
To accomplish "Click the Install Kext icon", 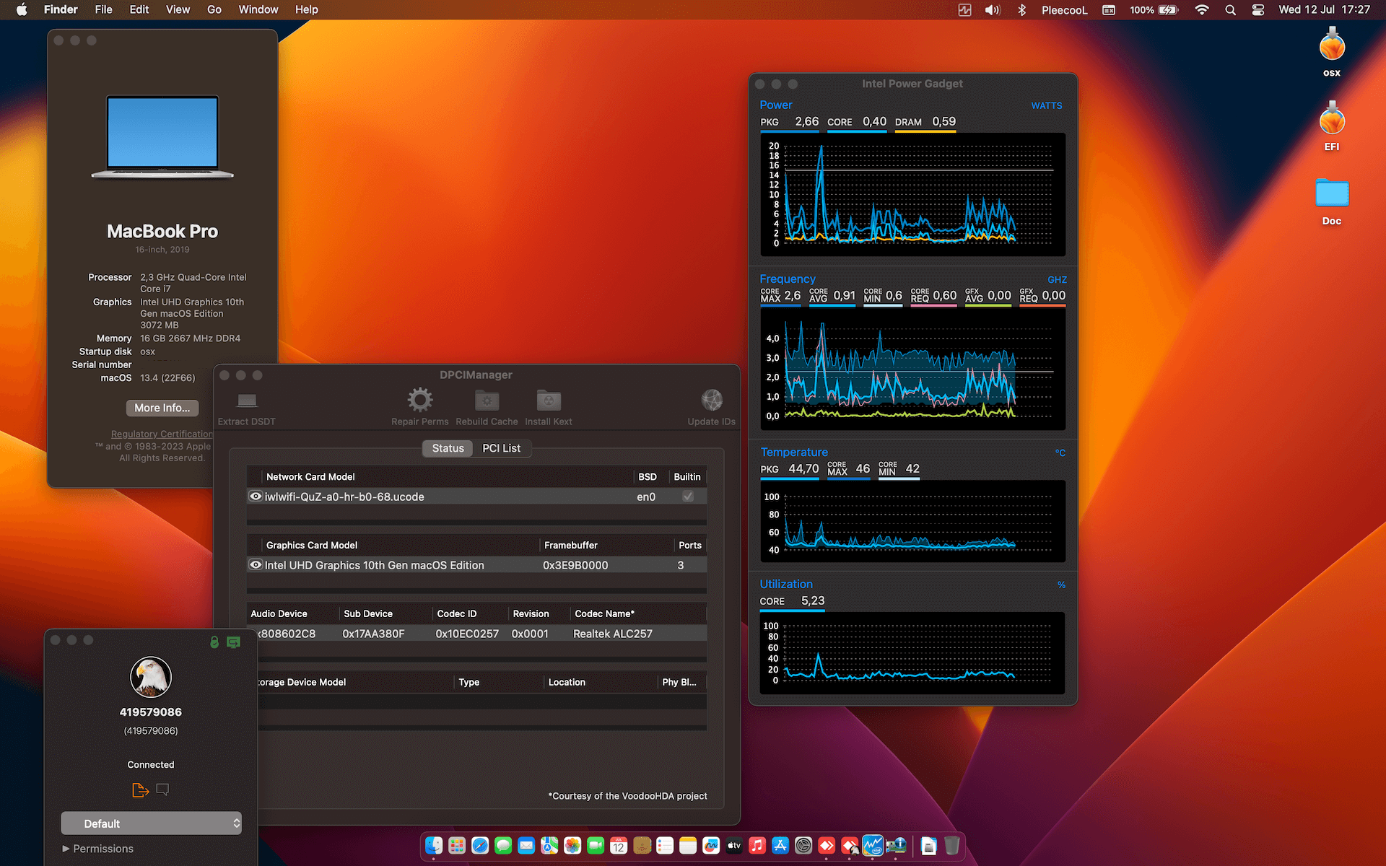I will (548, 401).
